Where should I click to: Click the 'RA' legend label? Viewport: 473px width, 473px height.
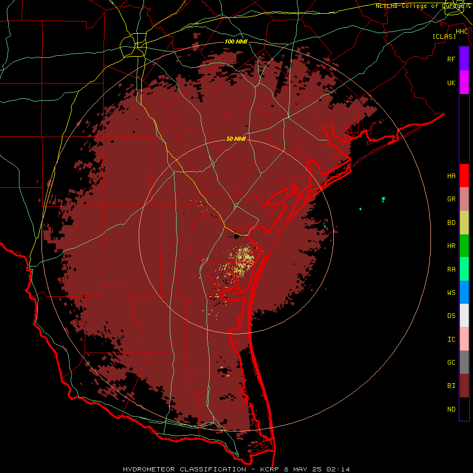pos(451,269)
